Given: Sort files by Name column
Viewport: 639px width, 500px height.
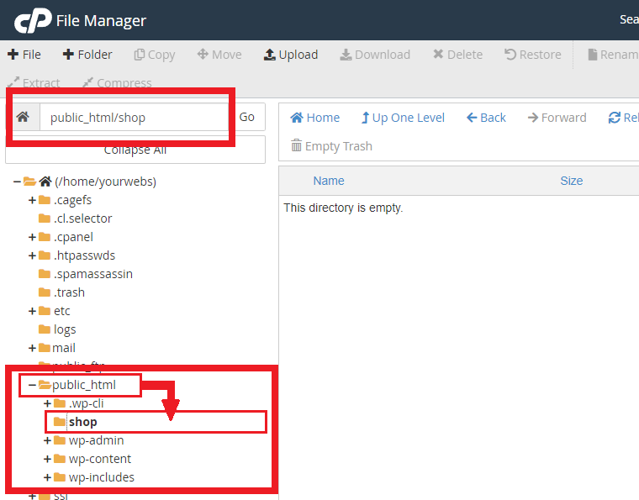Looking at the screenshot, I should pyautogui.click(x=329, y=181).
